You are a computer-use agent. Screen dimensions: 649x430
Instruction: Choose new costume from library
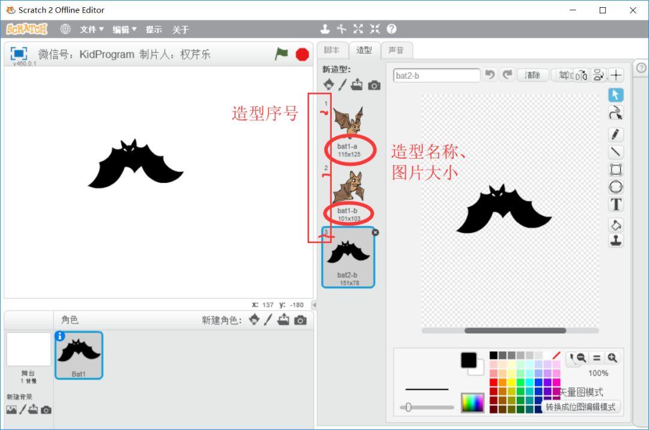329,85
